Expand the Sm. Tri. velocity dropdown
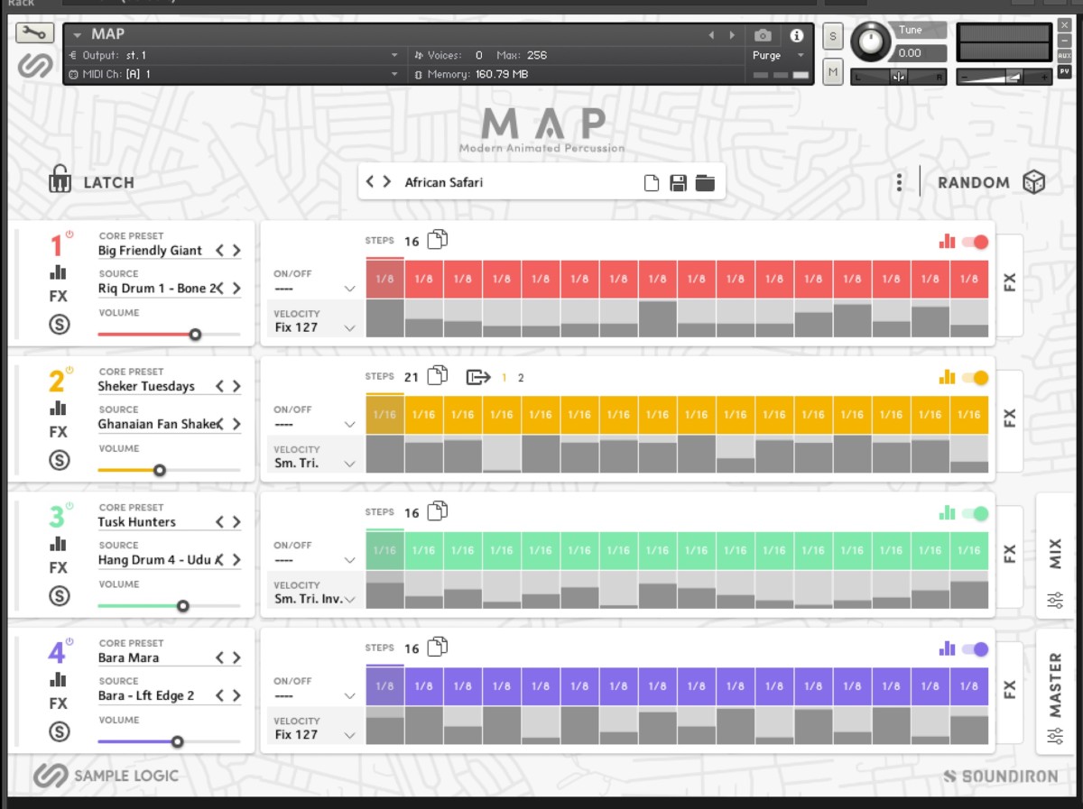This screenshot has height=809, width=1083. pyautogui.click(x=314, y=464)
